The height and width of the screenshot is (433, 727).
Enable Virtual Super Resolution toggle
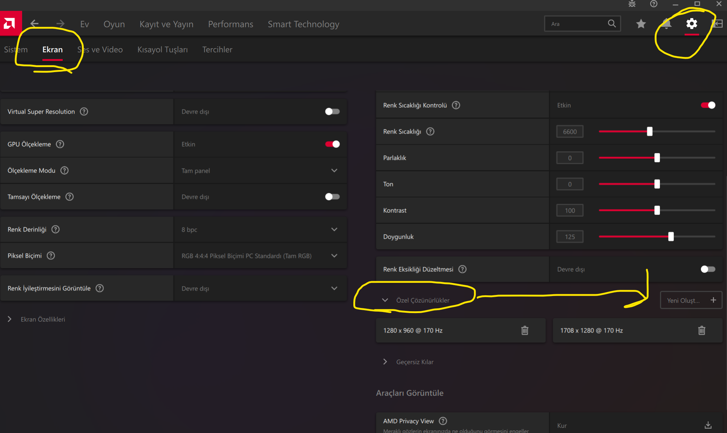332,112
